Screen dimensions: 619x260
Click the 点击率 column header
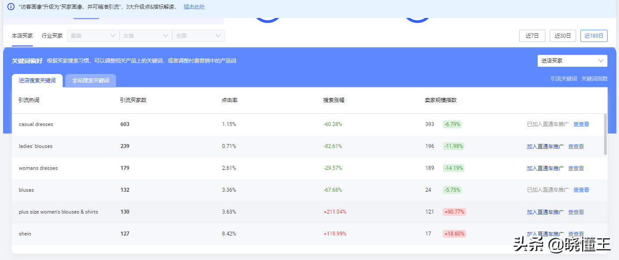[x=230, y=100]
